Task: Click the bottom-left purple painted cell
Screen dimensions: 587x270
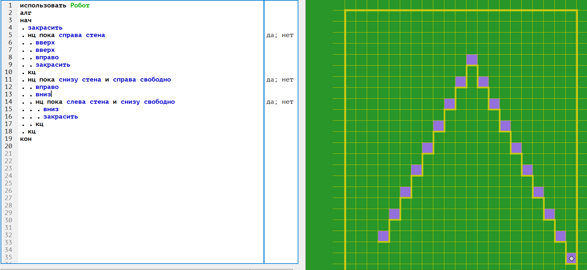Action: [x=383, y=236]
